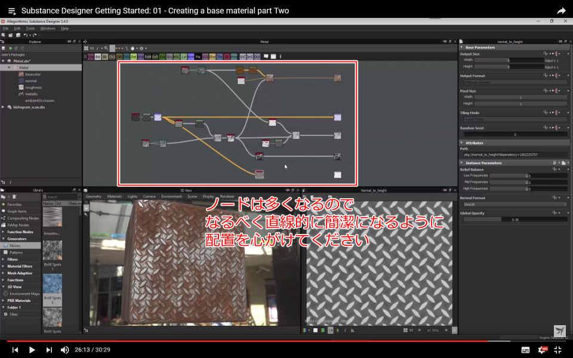Select Patterns under Generators
The height and width of the screenshot is (358, 573).
tap(16, 252)
